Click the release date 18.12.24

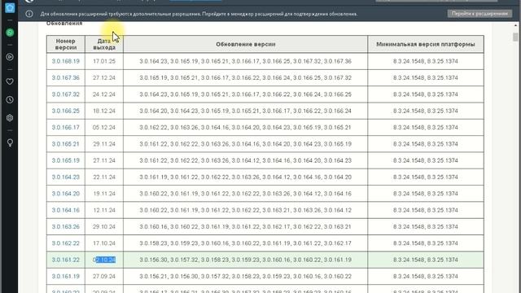pyautogui.click(x=104, y=111)
